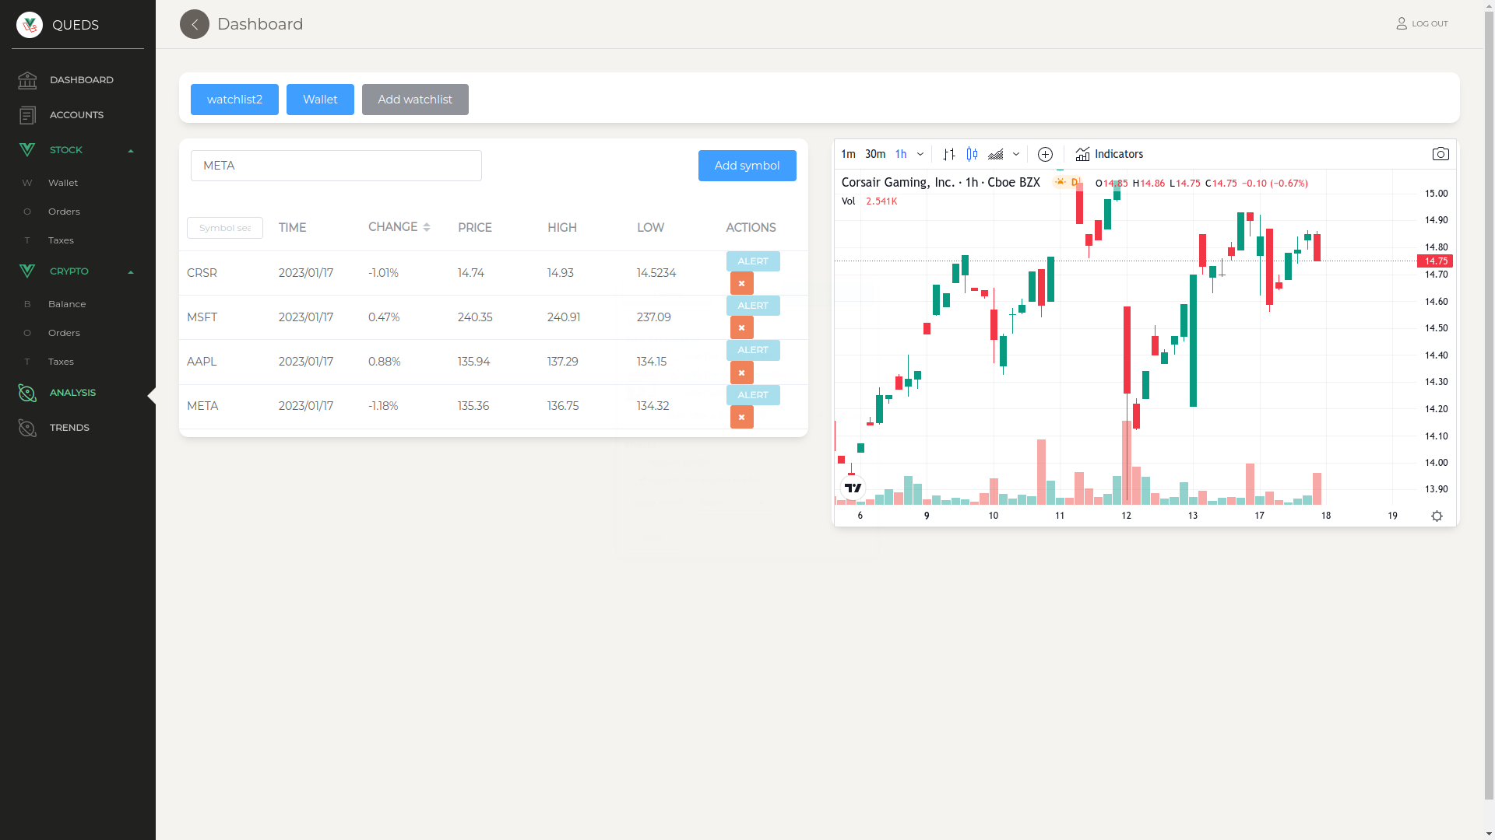The width and height of the screenshot is (1495, 840).
Task: Set an ALERT for CRSR
Action: [x=753, y=261]
